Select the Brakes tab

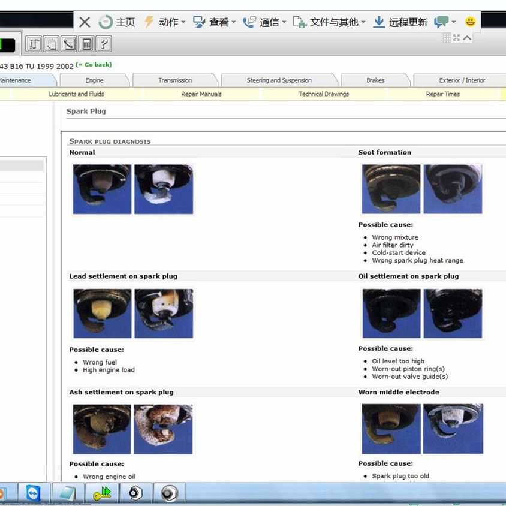click(375, 80)
